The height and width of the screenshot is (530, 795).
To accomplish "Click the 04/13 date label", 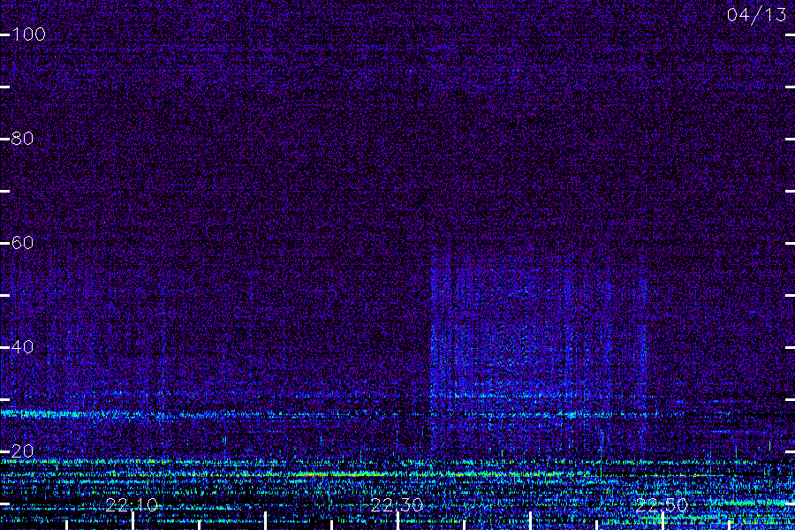I will tap(756, 15).
